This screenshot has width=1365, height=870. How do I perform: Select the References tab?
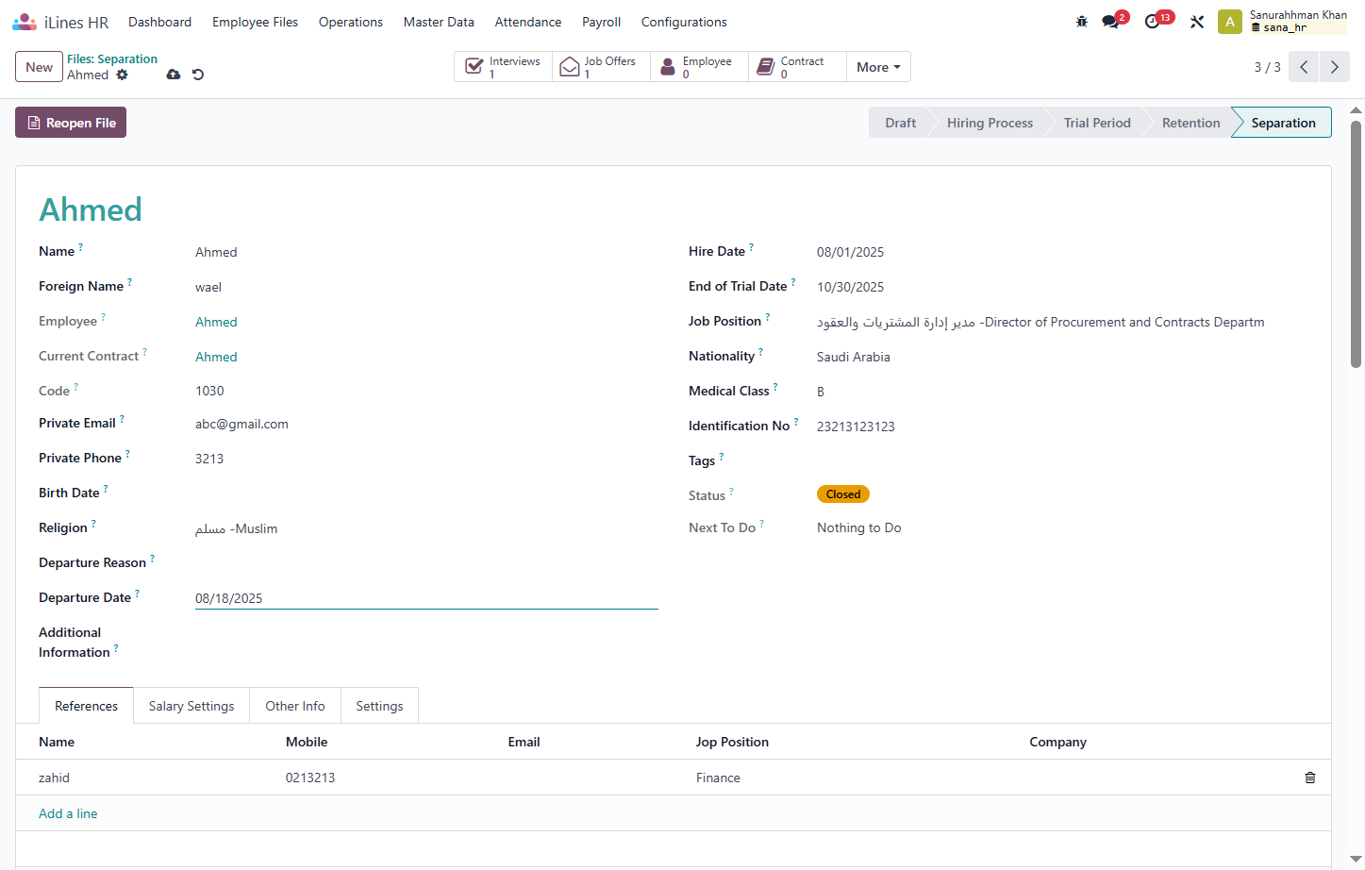[86, 706]
